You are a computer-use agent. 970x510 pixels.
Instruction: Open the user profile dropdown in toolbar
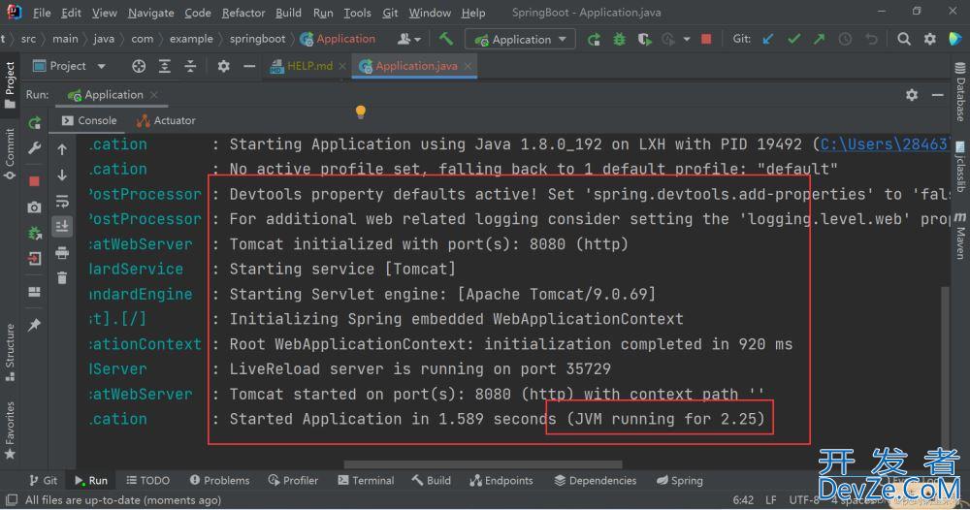[409, 39]
